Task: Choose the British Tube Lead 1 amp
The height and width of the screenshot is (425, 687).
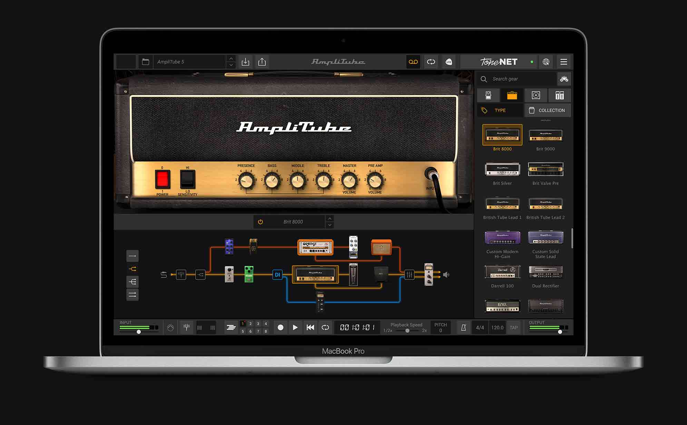Action: (502, 204)
